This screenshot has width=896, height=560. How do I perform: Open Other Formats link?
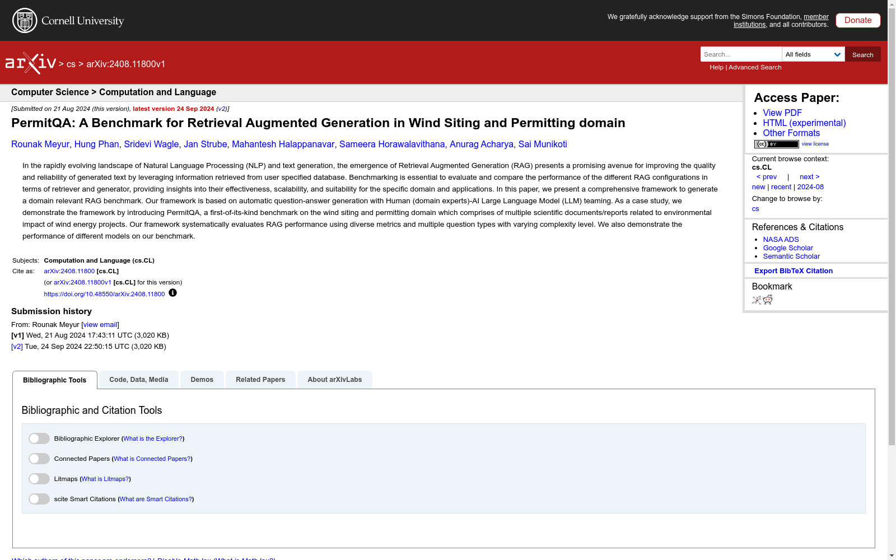click(x=791, y=133)
